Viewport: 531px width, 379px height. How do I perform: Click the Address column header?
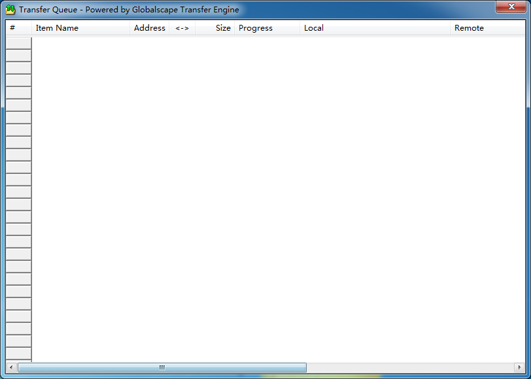(x=149, y=28)
